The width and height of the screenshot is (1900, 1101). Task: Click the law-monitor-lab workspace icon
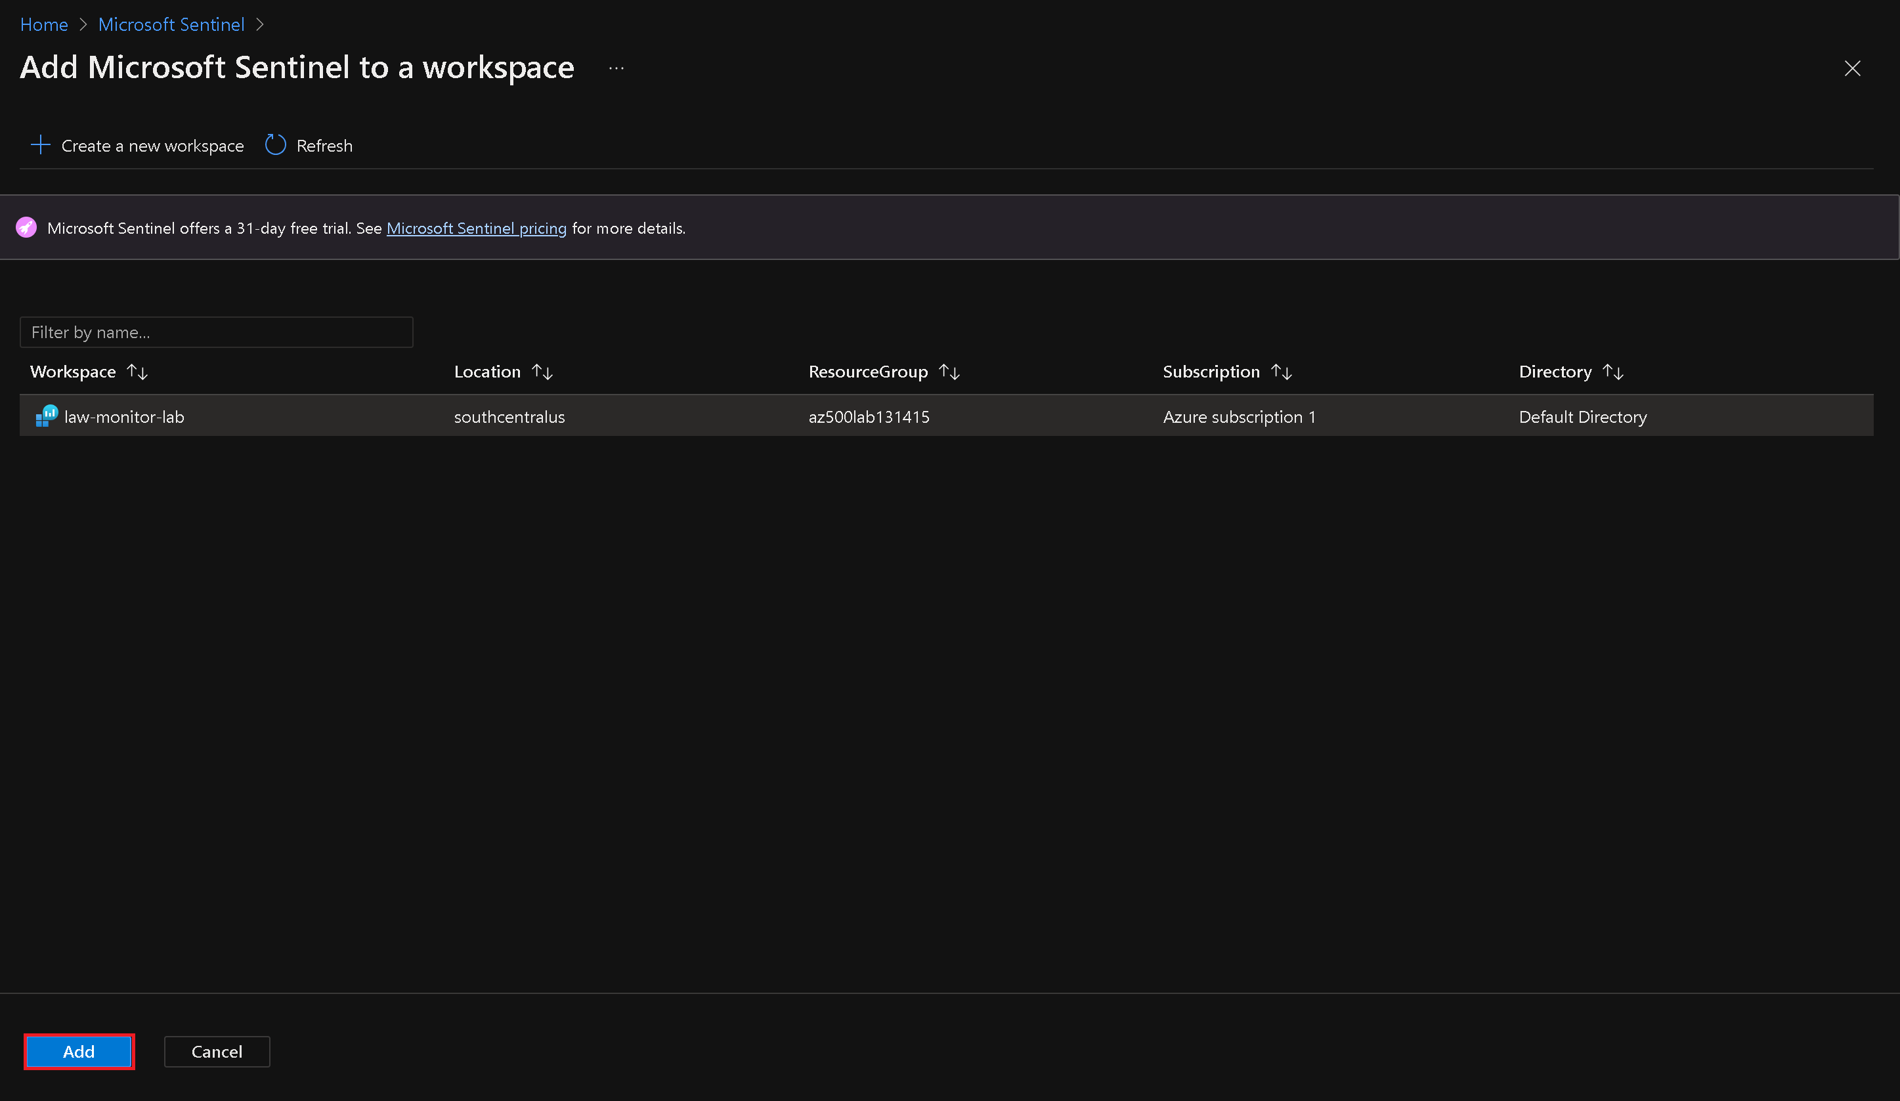point(45,416)
